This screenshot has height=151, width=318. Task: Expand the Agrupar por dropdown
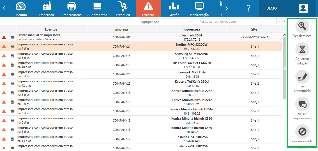click(x=192, y=22)
